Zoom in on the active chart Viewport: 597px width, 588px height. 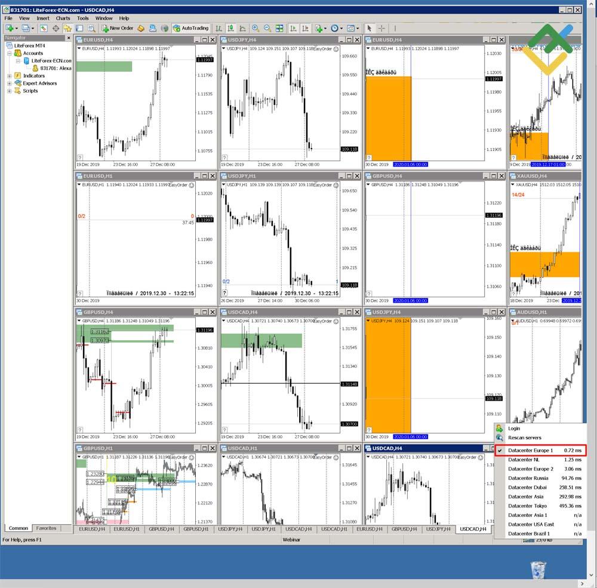[256, 28]
